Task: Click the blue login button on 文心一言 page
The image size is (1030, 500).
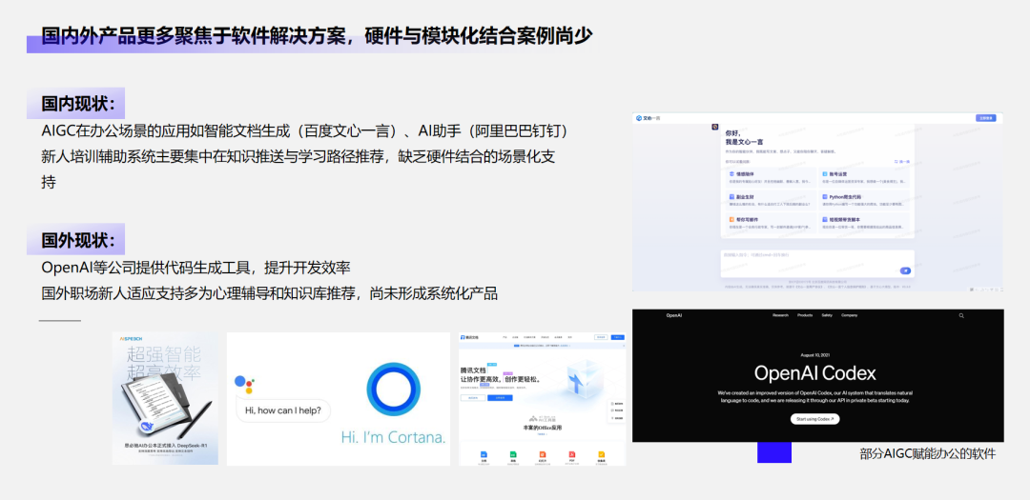Action: click(x=986, y=118)
